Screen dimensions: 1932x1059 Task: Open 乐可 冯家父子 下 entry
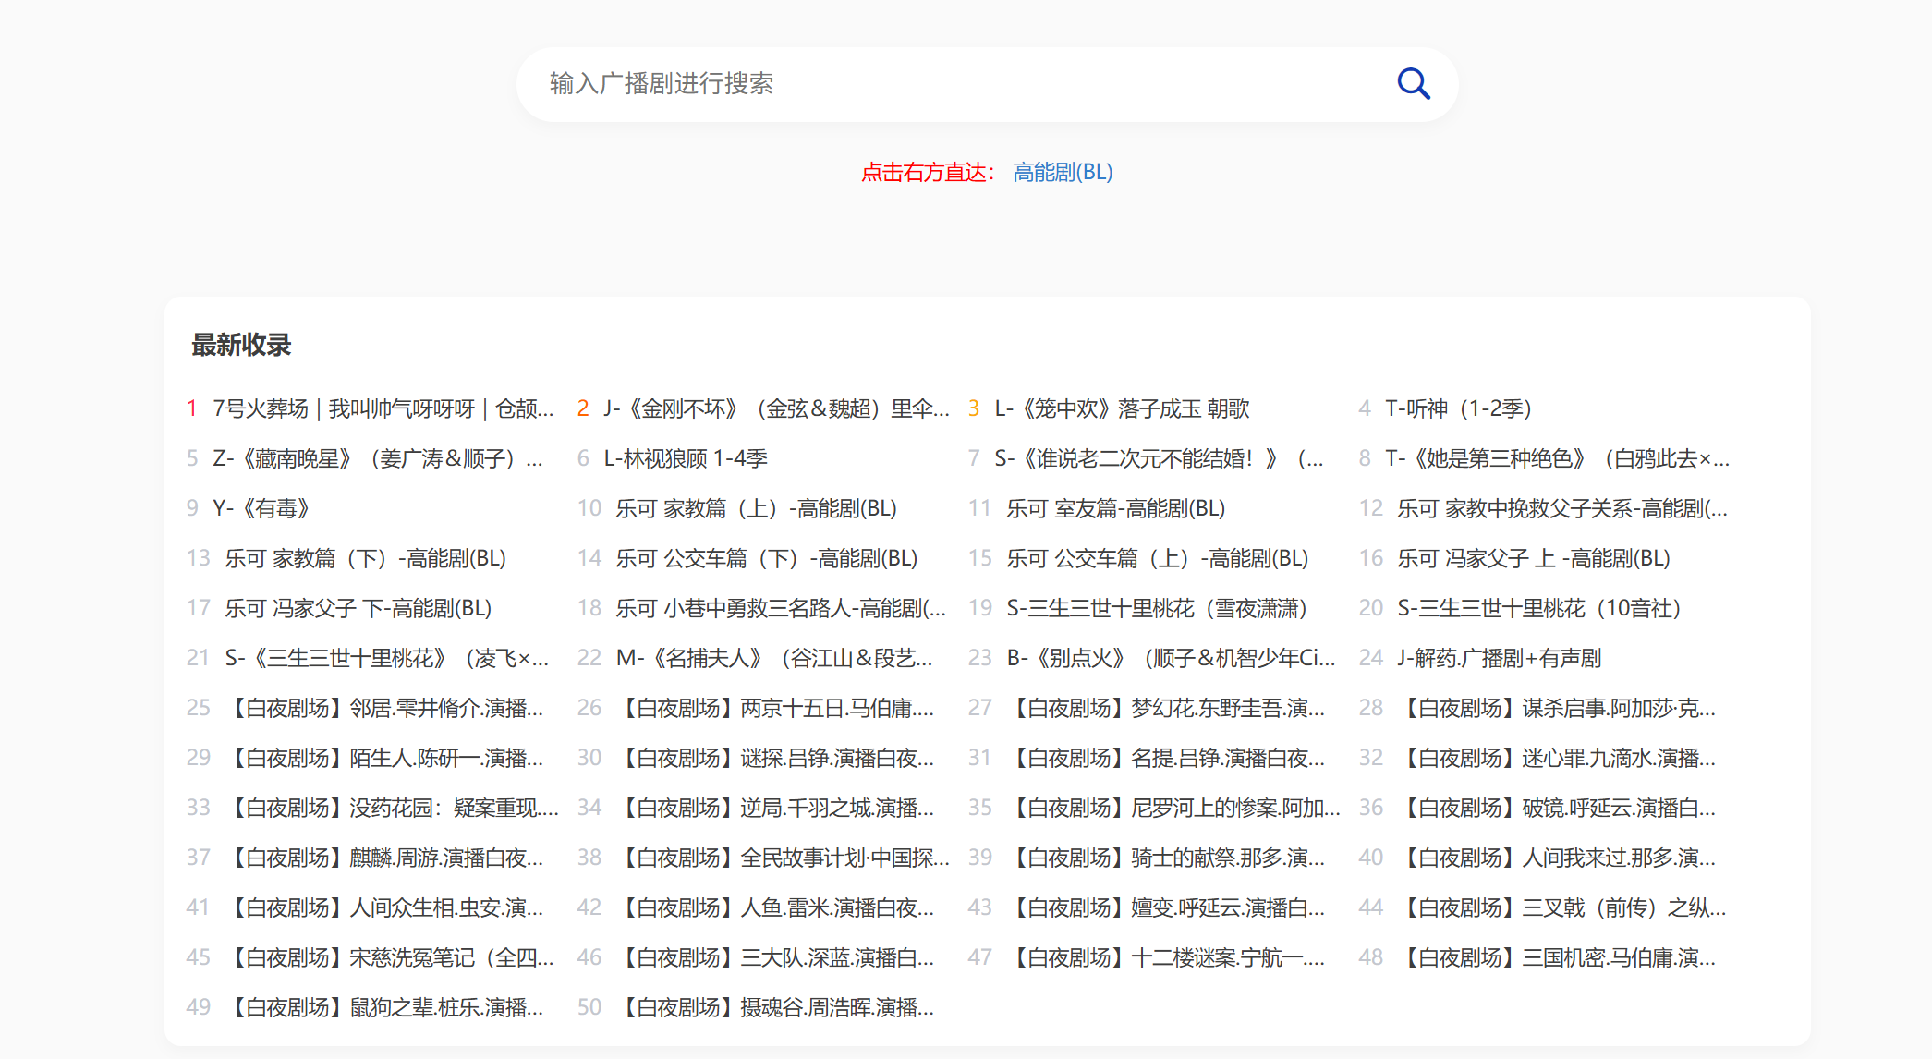358,608
